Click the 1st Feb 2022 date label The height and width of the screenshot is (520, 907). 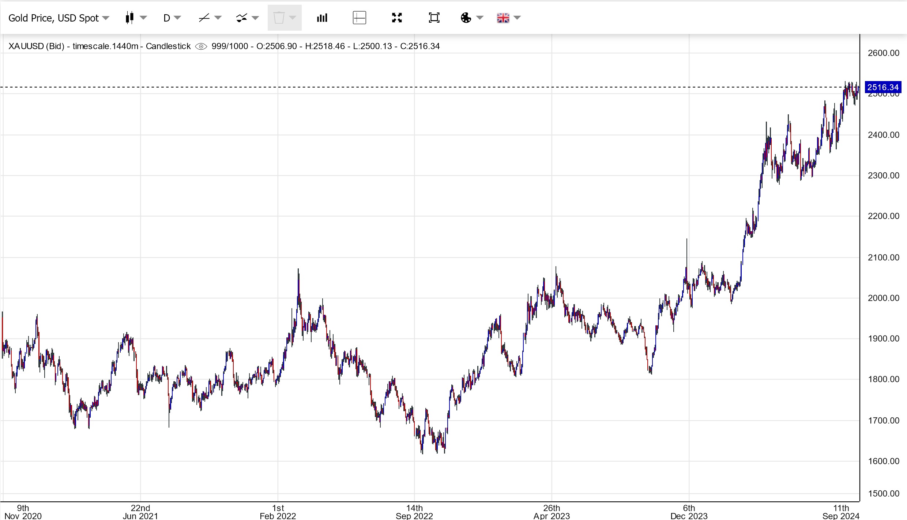[x=278, y=512]
